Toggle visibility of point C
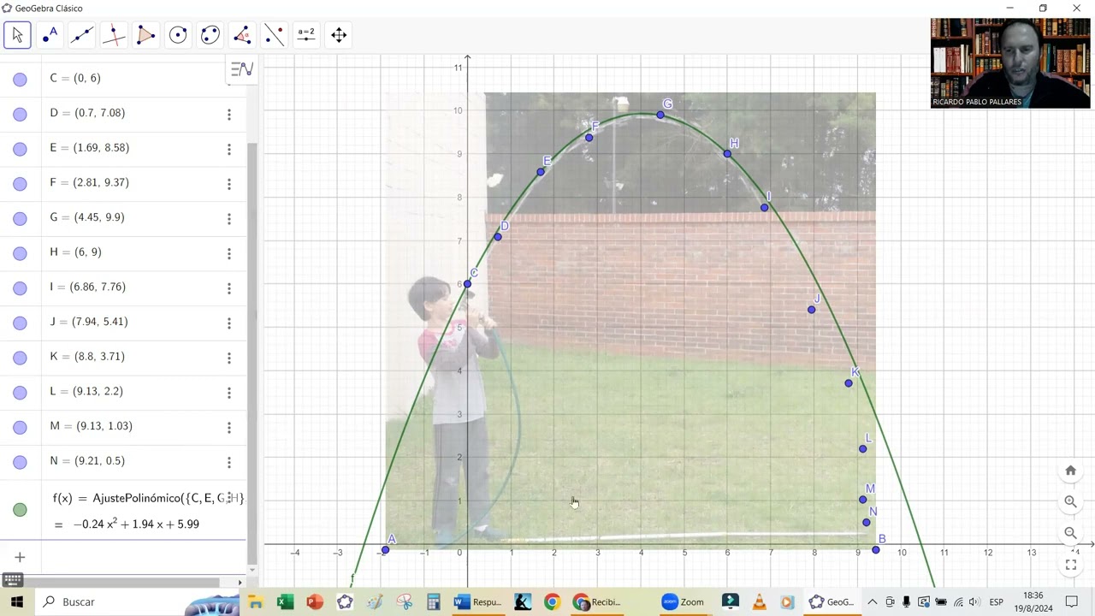Image resolution: width=1095 pixels, height=616 pixels. click(x=20, y=80)
